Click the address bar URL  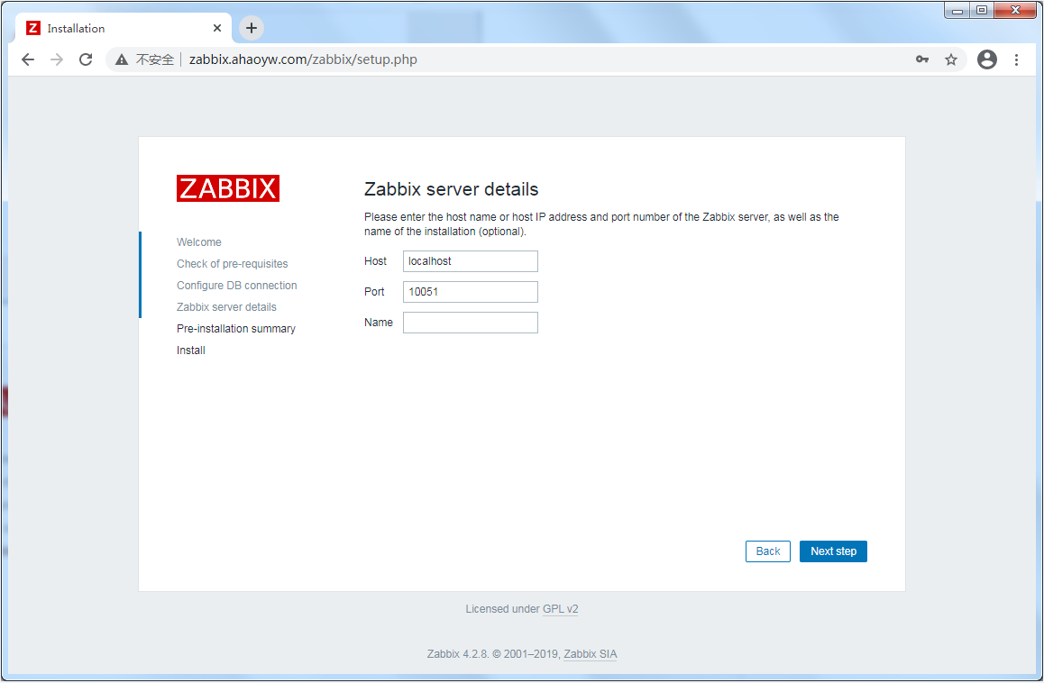click(x=303, y=59)
